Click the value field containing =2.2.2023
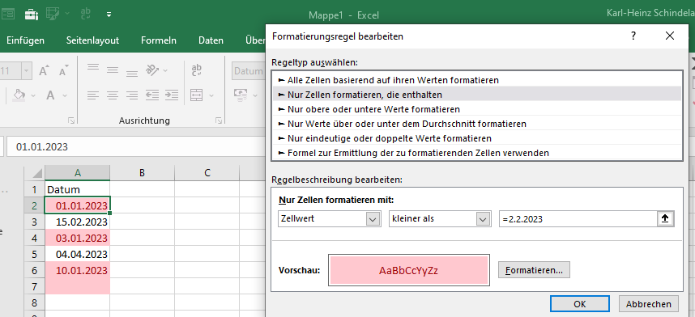 578,218
